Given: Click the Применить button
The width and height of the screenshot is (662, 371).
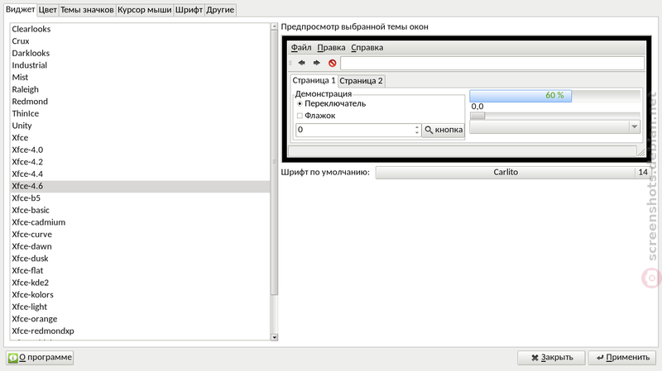Looking at the screenshot, I should coord(622,358).
